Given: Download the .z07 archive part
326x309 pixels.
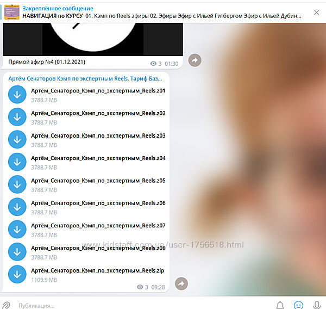Looking at the screenshot, I should tap(17, 229).
